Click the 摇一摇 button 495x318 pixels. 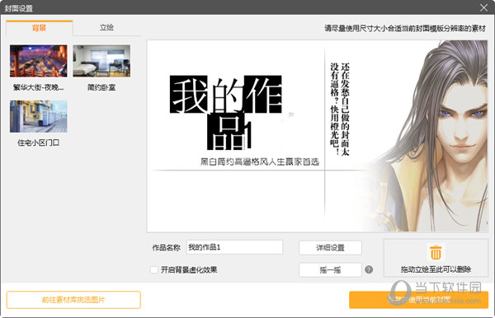pos(330,269)
